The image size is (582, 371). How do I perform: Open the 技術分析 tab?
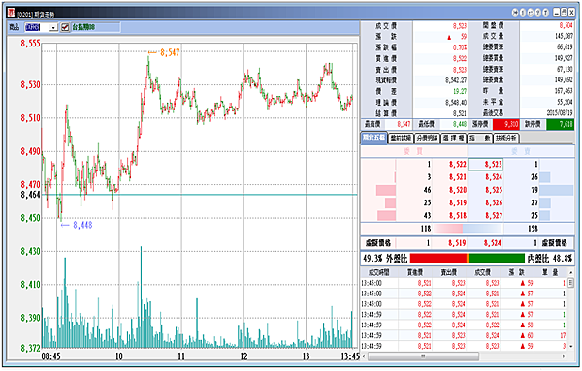506,139
